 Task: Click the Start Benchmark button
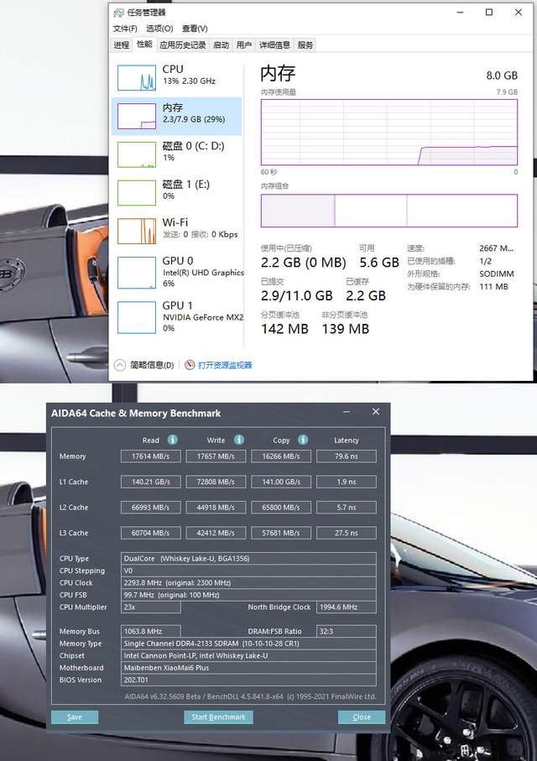pyautogui.click(x=218, y=717)
